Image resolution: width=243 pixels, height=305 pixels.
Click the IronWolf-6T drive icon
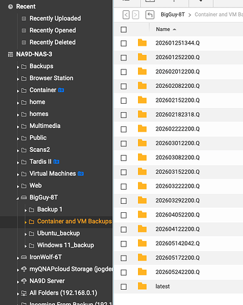click(x=24, y=257)
